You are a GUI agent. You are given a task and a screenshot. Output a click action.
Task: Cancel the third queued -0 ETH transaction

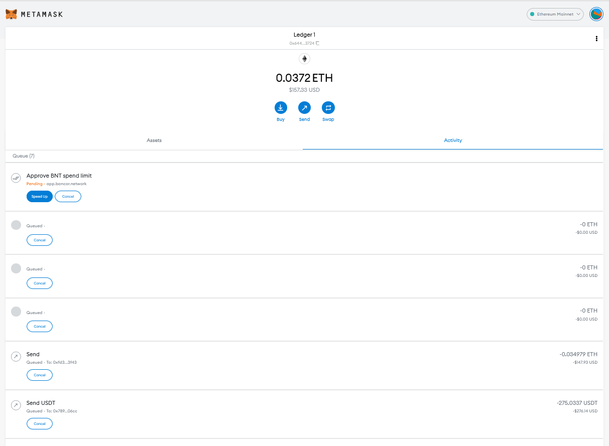40,326
